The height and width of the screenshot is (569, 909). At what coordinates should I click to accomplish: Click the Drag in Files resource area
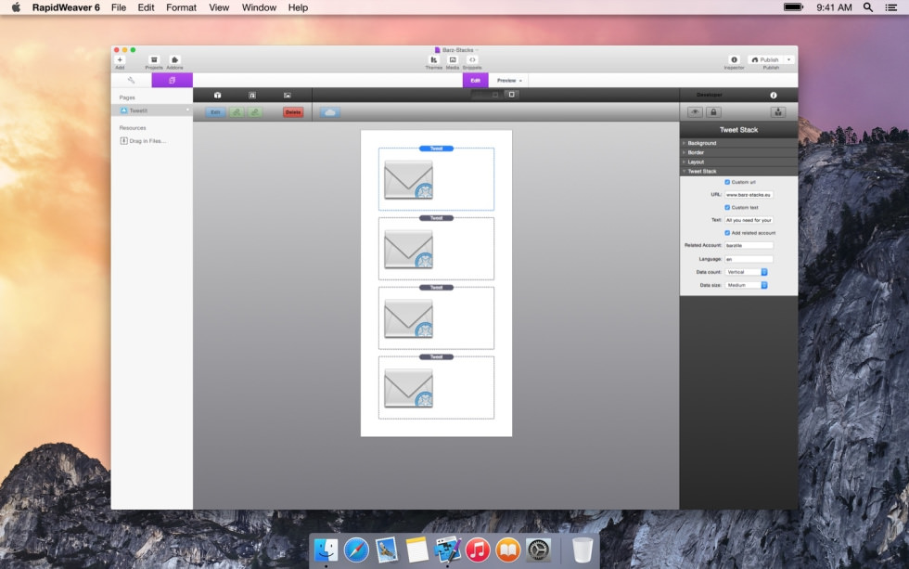pos(143,141)
